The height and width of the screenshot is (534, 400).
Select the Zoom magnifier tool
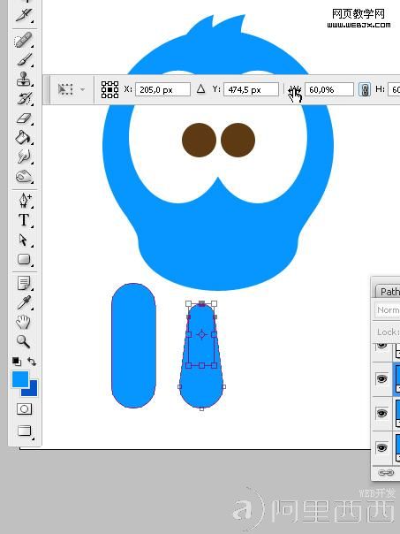tap(24, 341)
